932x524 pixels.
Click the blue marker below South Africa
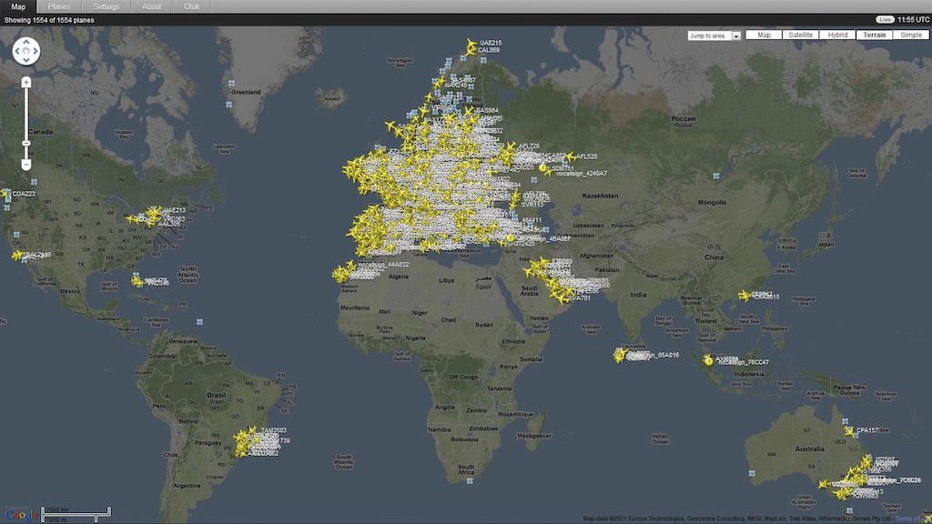470,481
